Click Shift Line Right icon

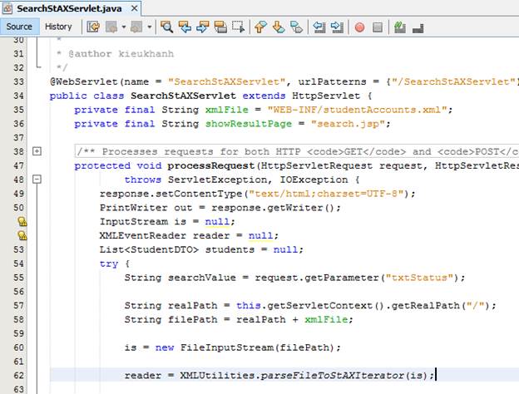[x=337, y=27]
